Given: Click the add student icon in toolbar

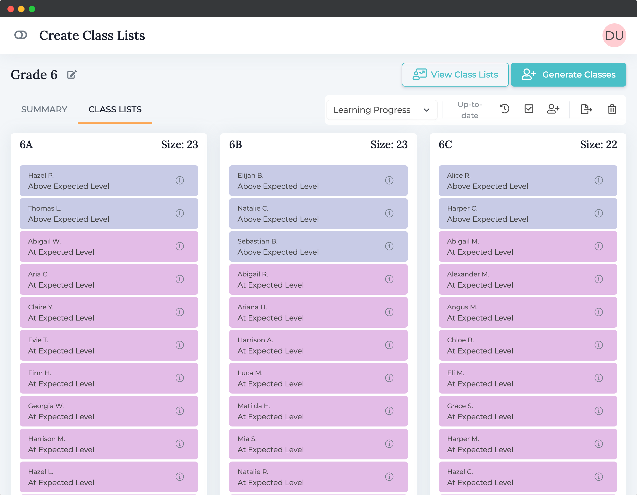Looking at the screenshot, I should click(553, 109).
